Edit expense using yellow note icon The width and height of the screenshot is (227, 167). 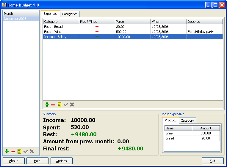(60, 105)
